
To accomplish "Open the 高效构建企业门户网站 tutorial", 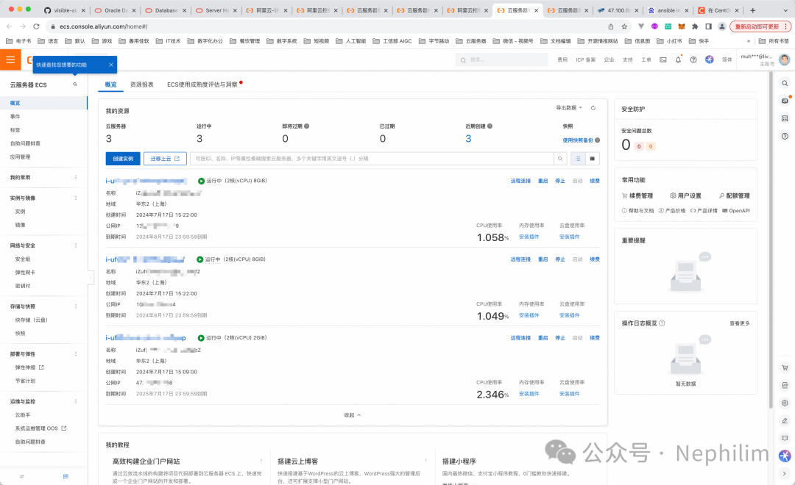I will coord(146,461).
